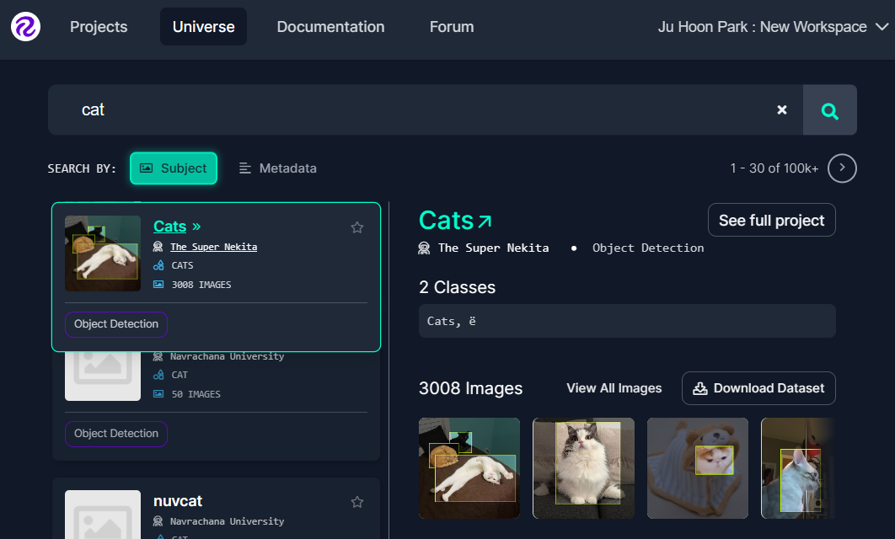Image resolution: width=895 pixels, height=539 pixels.
Task: Open the cat in bear hood preview image
Action: [698, 468]
